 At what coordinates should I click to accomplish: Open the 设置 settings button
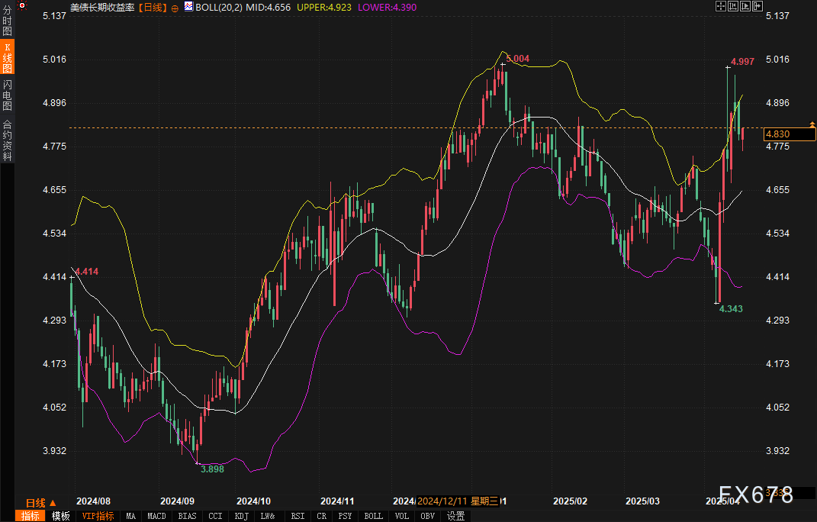click(455, 516)
